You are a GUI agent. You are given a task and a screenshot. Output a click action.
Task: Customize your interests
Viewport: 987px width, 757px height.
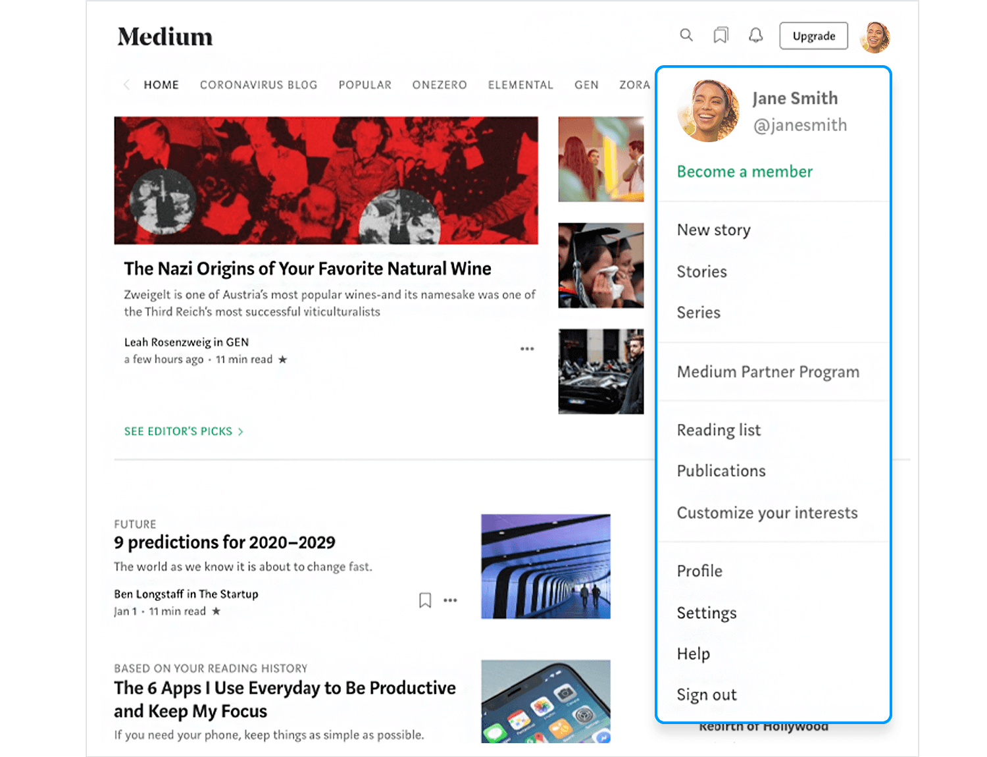(767, 513)
